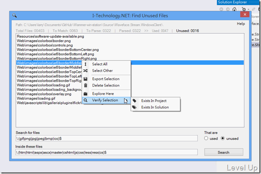This screenshot has height=174, width=261.
Task: Click the Solution Explorer panel title
Action: pyautogui.click(x=232, y=2)
